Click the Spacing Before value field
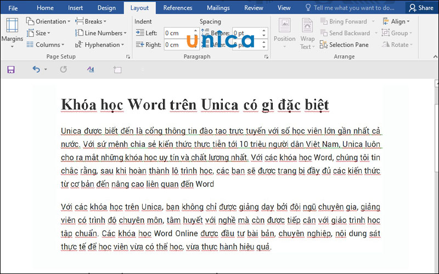This screenshot has width=439, height=274. 247,33
